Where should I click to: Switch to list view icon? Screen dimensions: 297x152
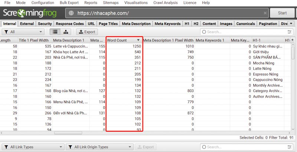pyautogui.click(x=55, y=32)
